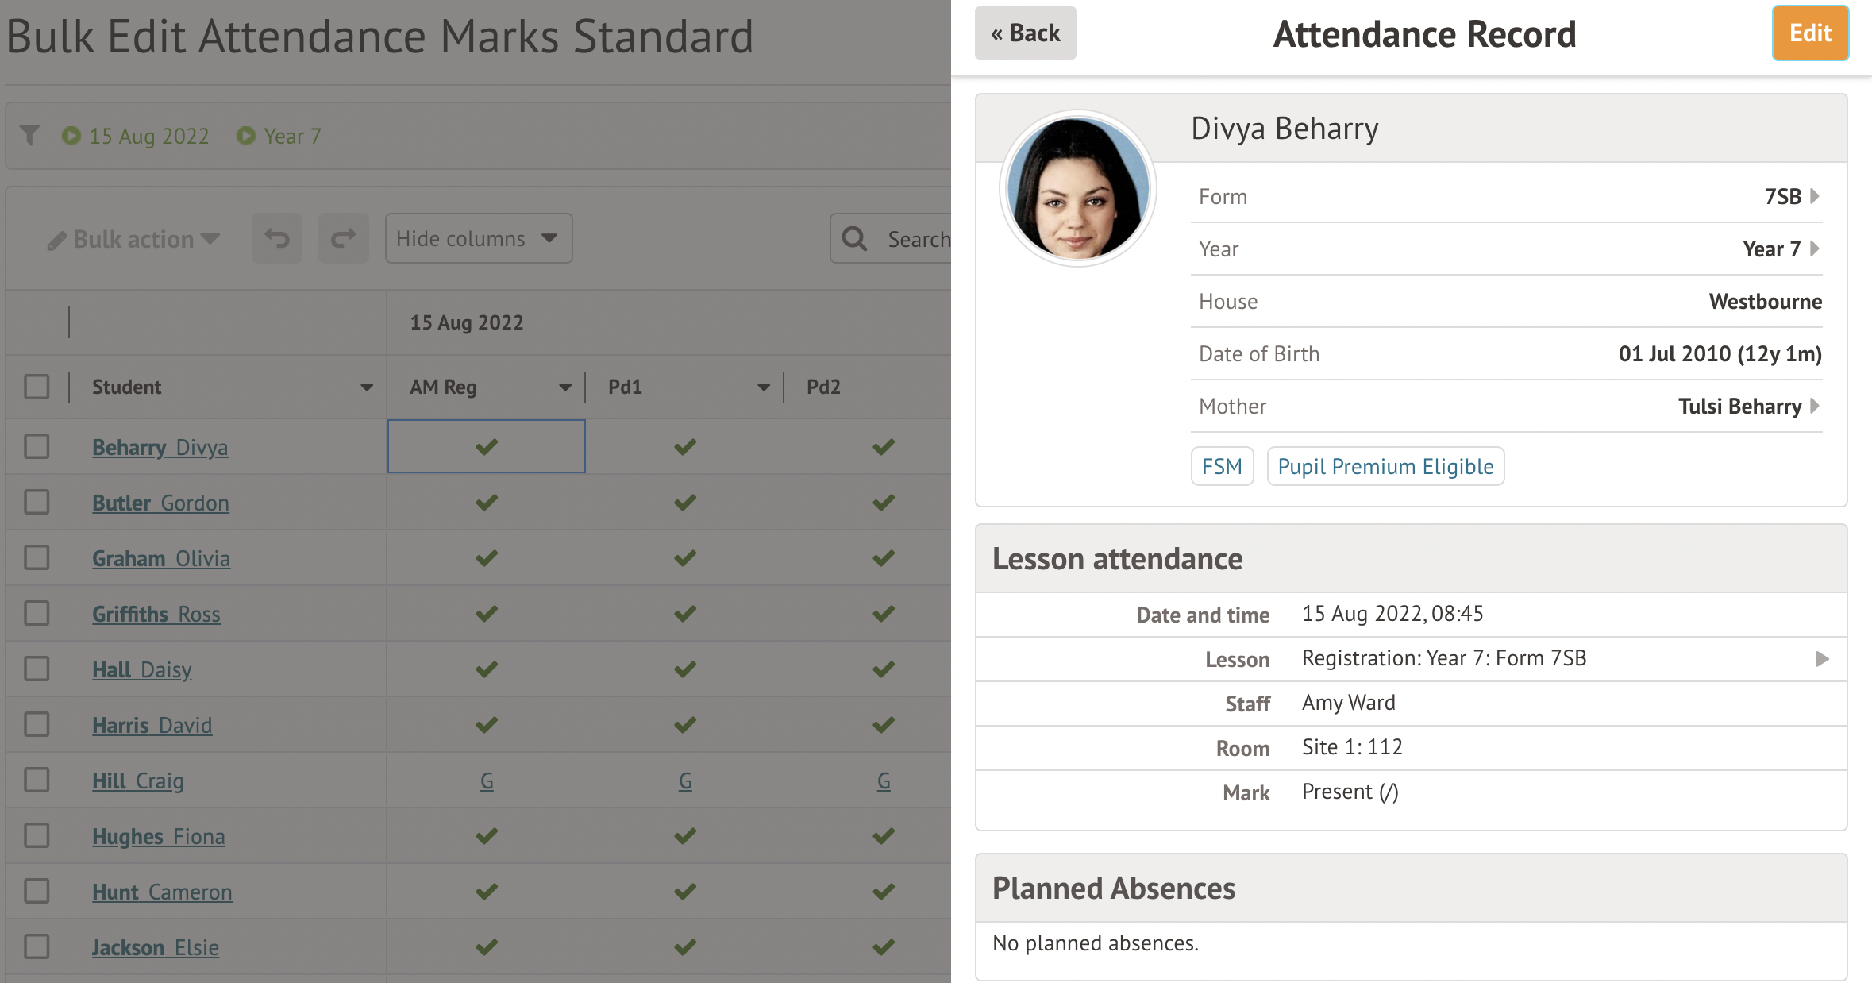This screenshot has width=1872, height=983.
Task: Click the Pupil Premium Eligible tag
Action: [1385, 466]
